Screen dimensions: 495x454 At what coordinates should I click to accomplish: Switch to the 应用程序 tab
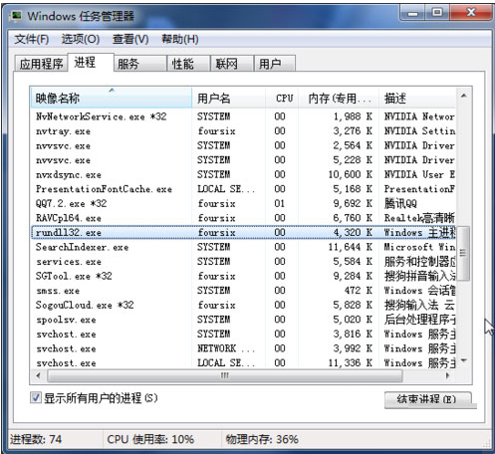(41, 64)
